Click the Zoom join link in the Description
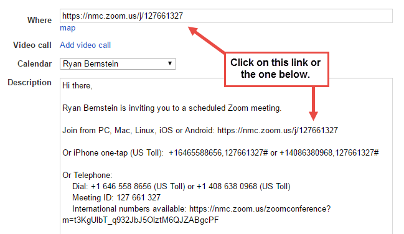 point(278,131)
